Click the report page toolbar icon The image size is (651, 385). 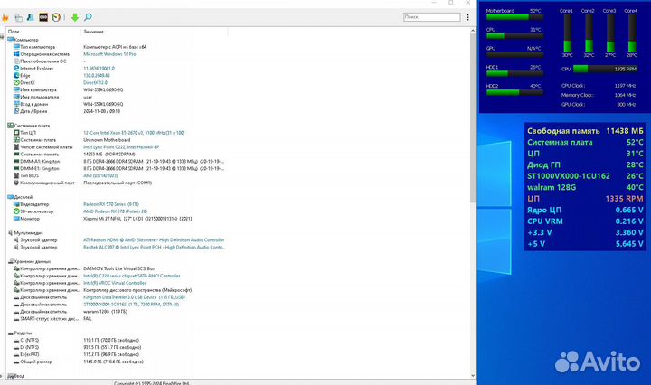(x=19, y=16)
